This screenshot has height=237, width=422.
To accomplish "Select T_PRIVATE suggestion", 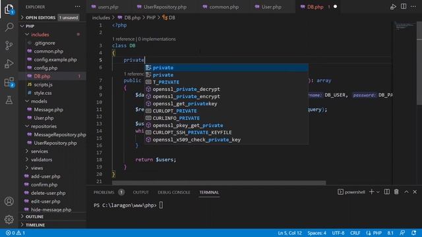I will (x=226, y=82).
